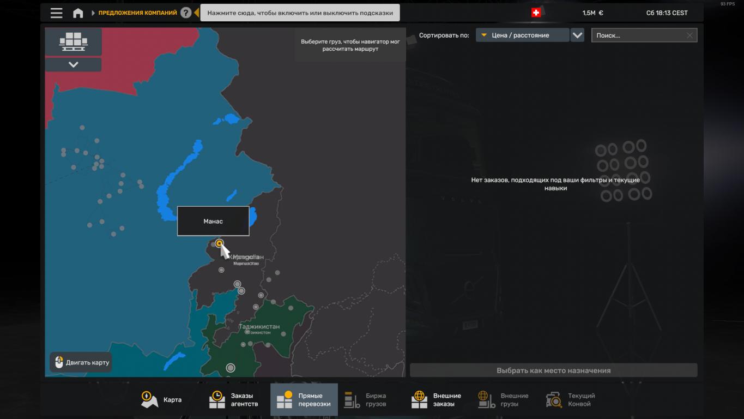Screen dimensions: 744x419
Task: Focus the 'Поиск...' search field
Action: point(638,35)
